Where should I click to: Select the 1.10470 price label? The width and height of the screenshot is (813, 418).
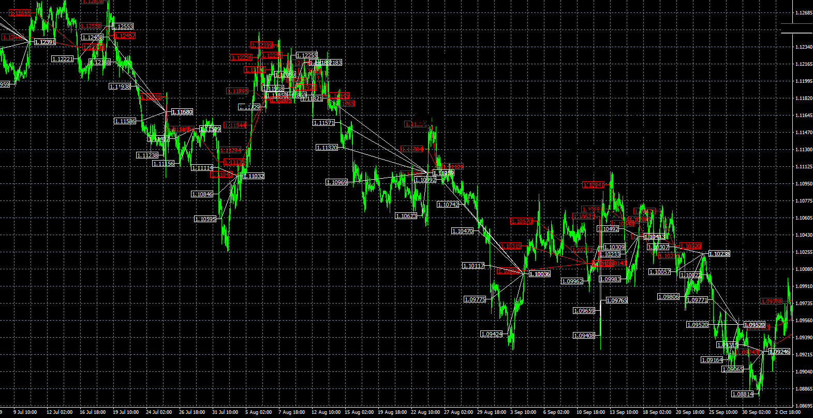click(x=463, y=231)
